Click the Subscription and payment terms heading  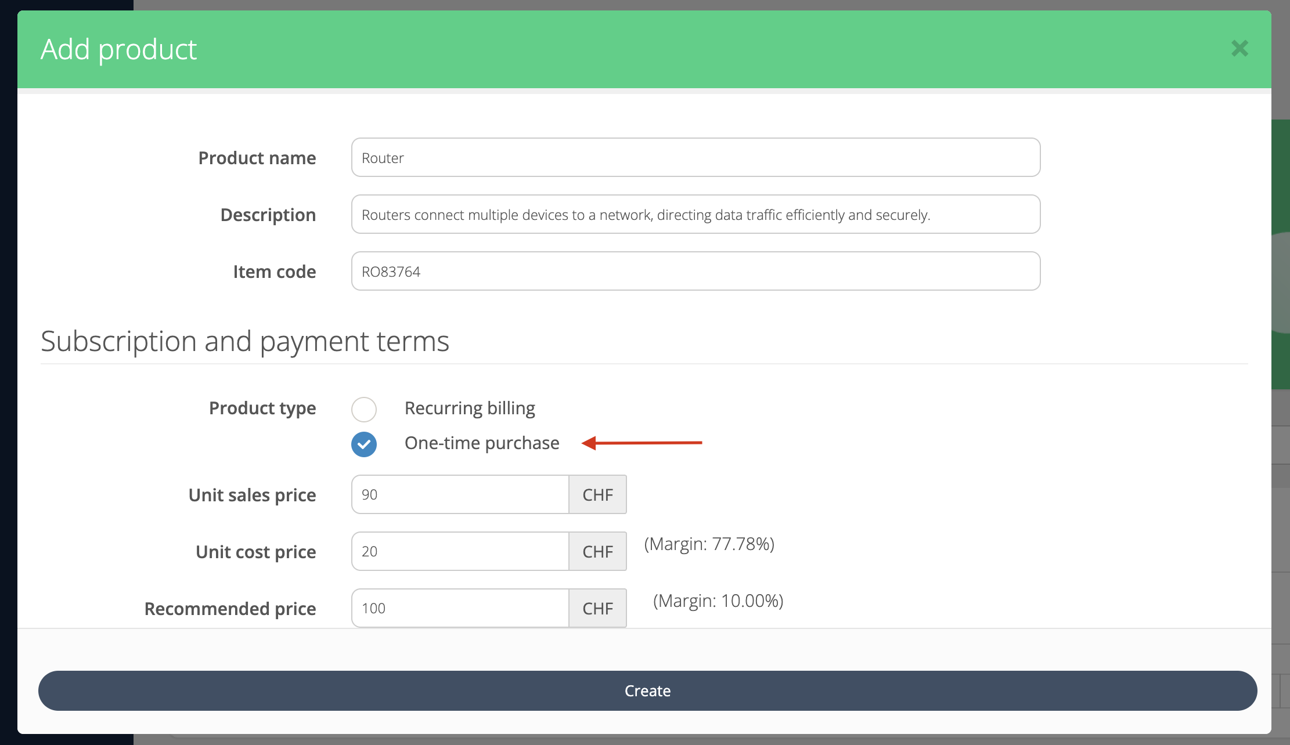[245, 341]
